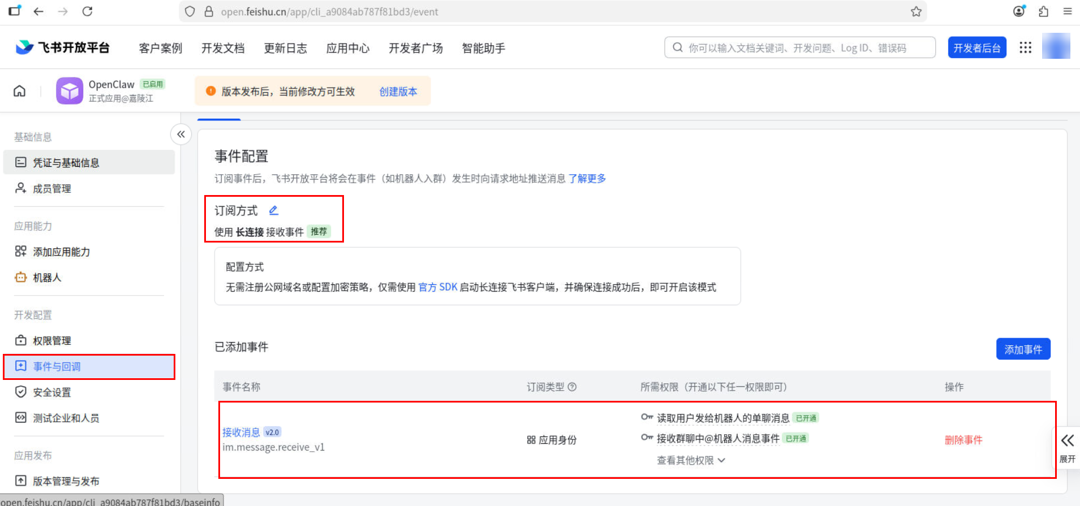The height and width of the screenshot is (506, 1080).
Task: Open 开发者广场 in top navigation
Action: click(x=416, y=48)
